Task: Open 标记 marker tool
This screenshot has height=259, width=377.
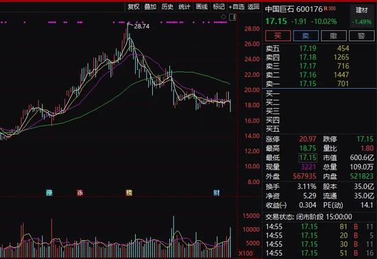Action: 219,7
